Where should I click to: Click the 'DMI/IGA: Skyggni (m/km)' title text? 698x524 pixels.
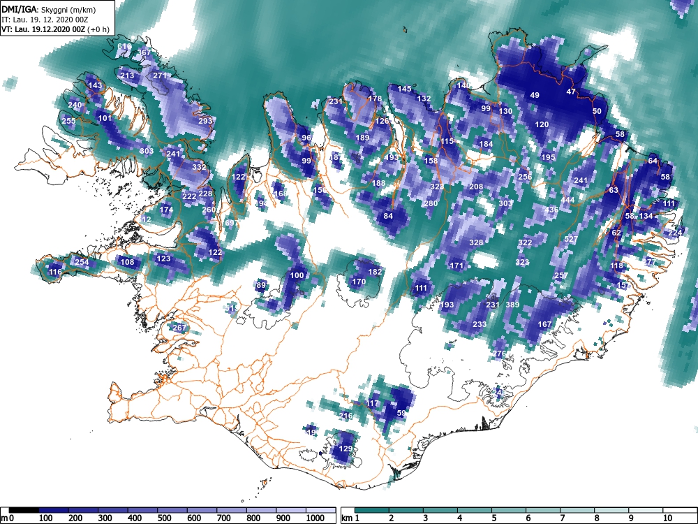[x=49, y=9]
